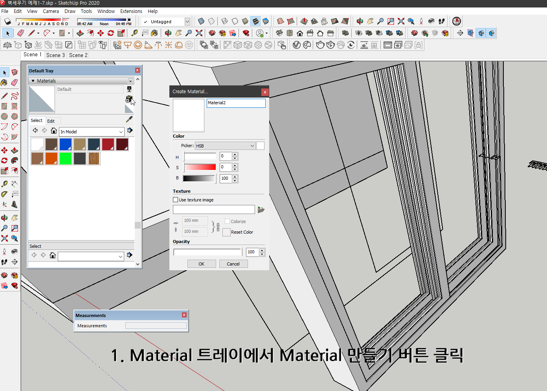Cancel the Create Material dialog
The width and height of the screenshot is (547, 391).
coord(233,264)
